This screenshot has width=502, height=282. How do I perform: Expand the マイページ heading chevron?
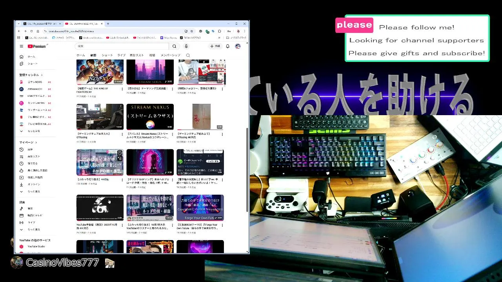click(36, 142)
